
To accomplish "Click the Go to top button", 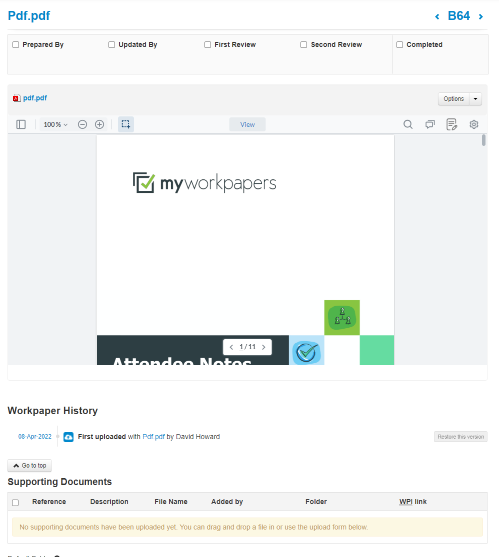I will [x=29, y=466].
